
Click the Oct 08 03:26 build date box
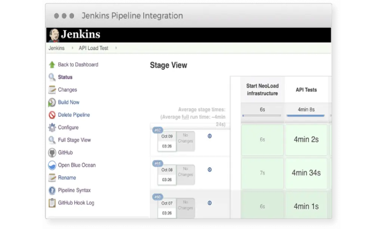coord(167,175)
